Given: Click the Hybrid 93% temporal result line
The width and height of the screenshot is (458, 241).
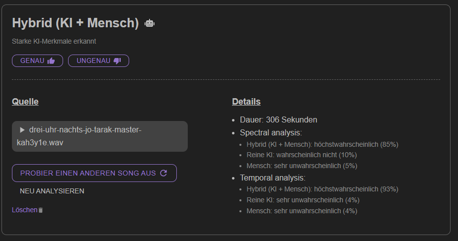Looking at the screenshot, I should 322,189.
